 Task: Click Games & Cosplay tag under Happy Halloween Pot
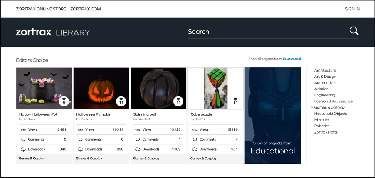(32, 158)
